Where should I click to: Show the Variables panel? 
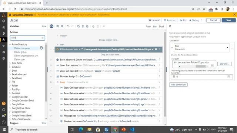44,26
